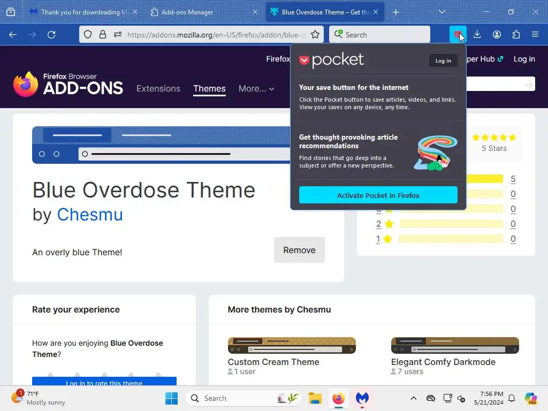548x411 pixels.
Task: Open Elegant Comfy Darkmode link
Action: 443,362
